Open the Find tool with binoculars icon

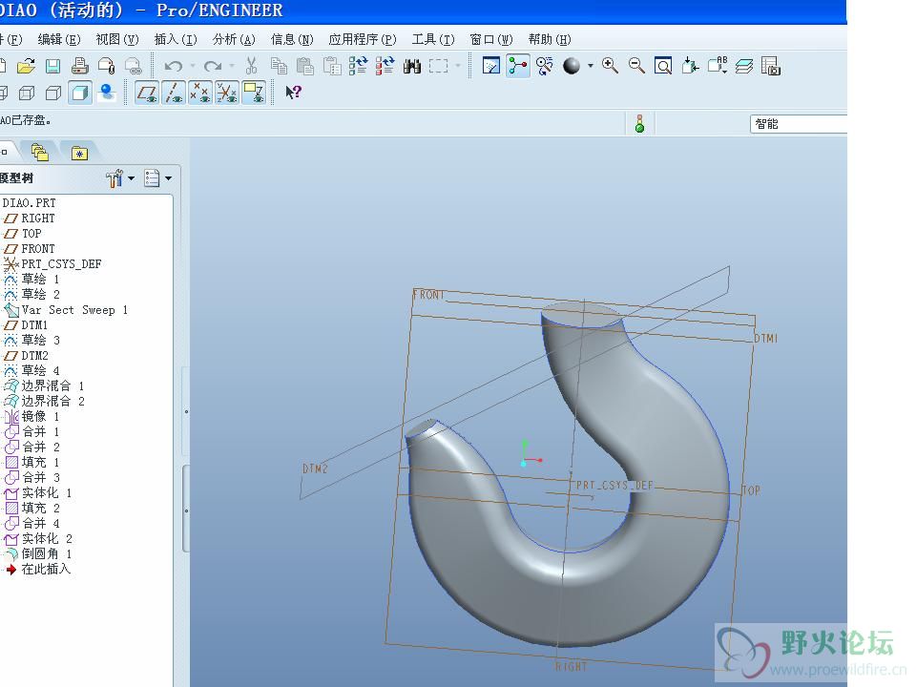412,66
